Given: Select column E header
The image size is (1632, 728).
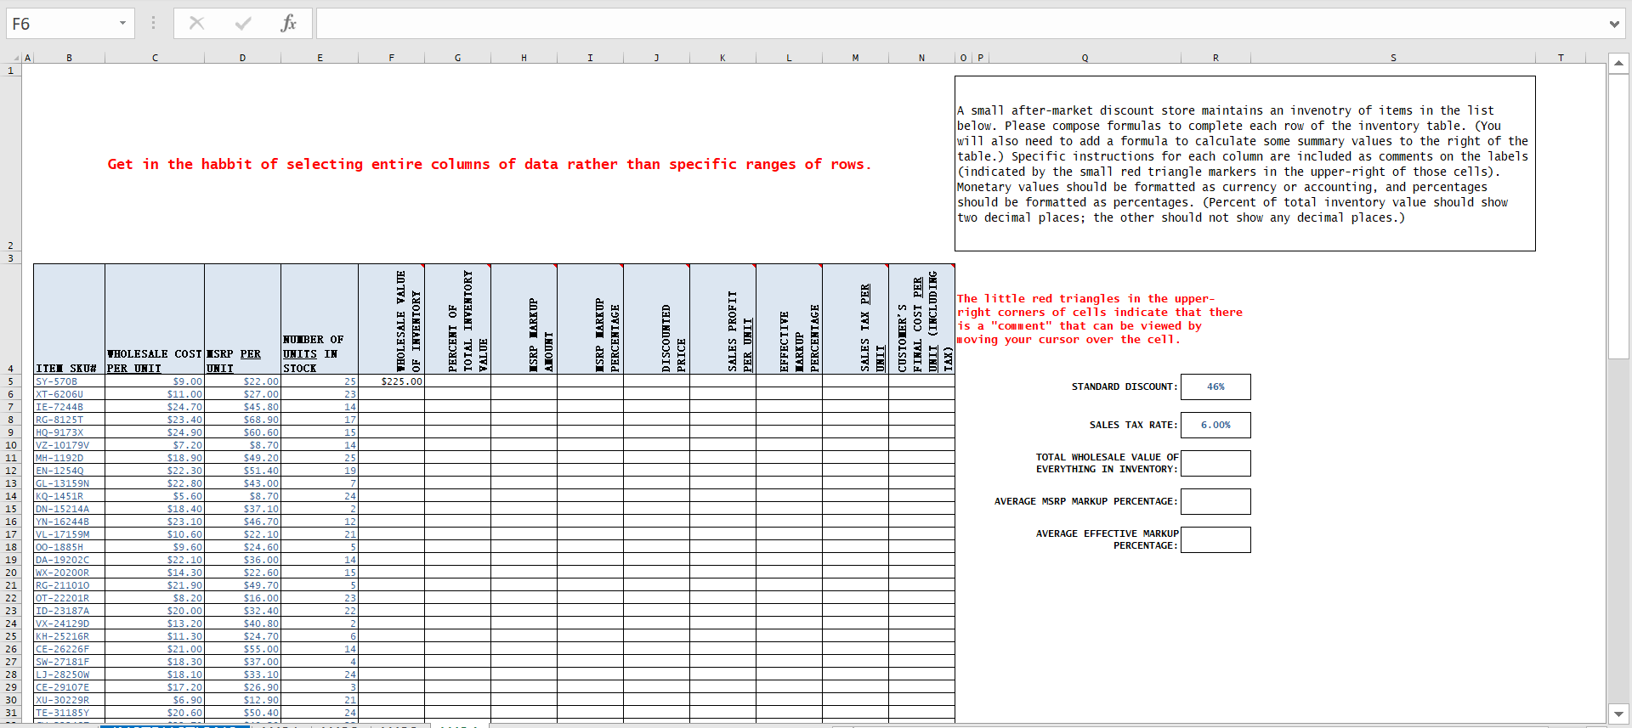Looking at the screenshot, I should coord(320,58).
